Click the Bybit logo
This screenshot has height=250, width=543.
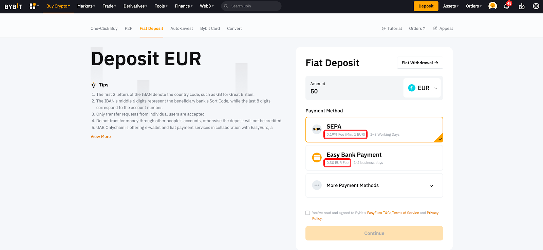[13, 6]
